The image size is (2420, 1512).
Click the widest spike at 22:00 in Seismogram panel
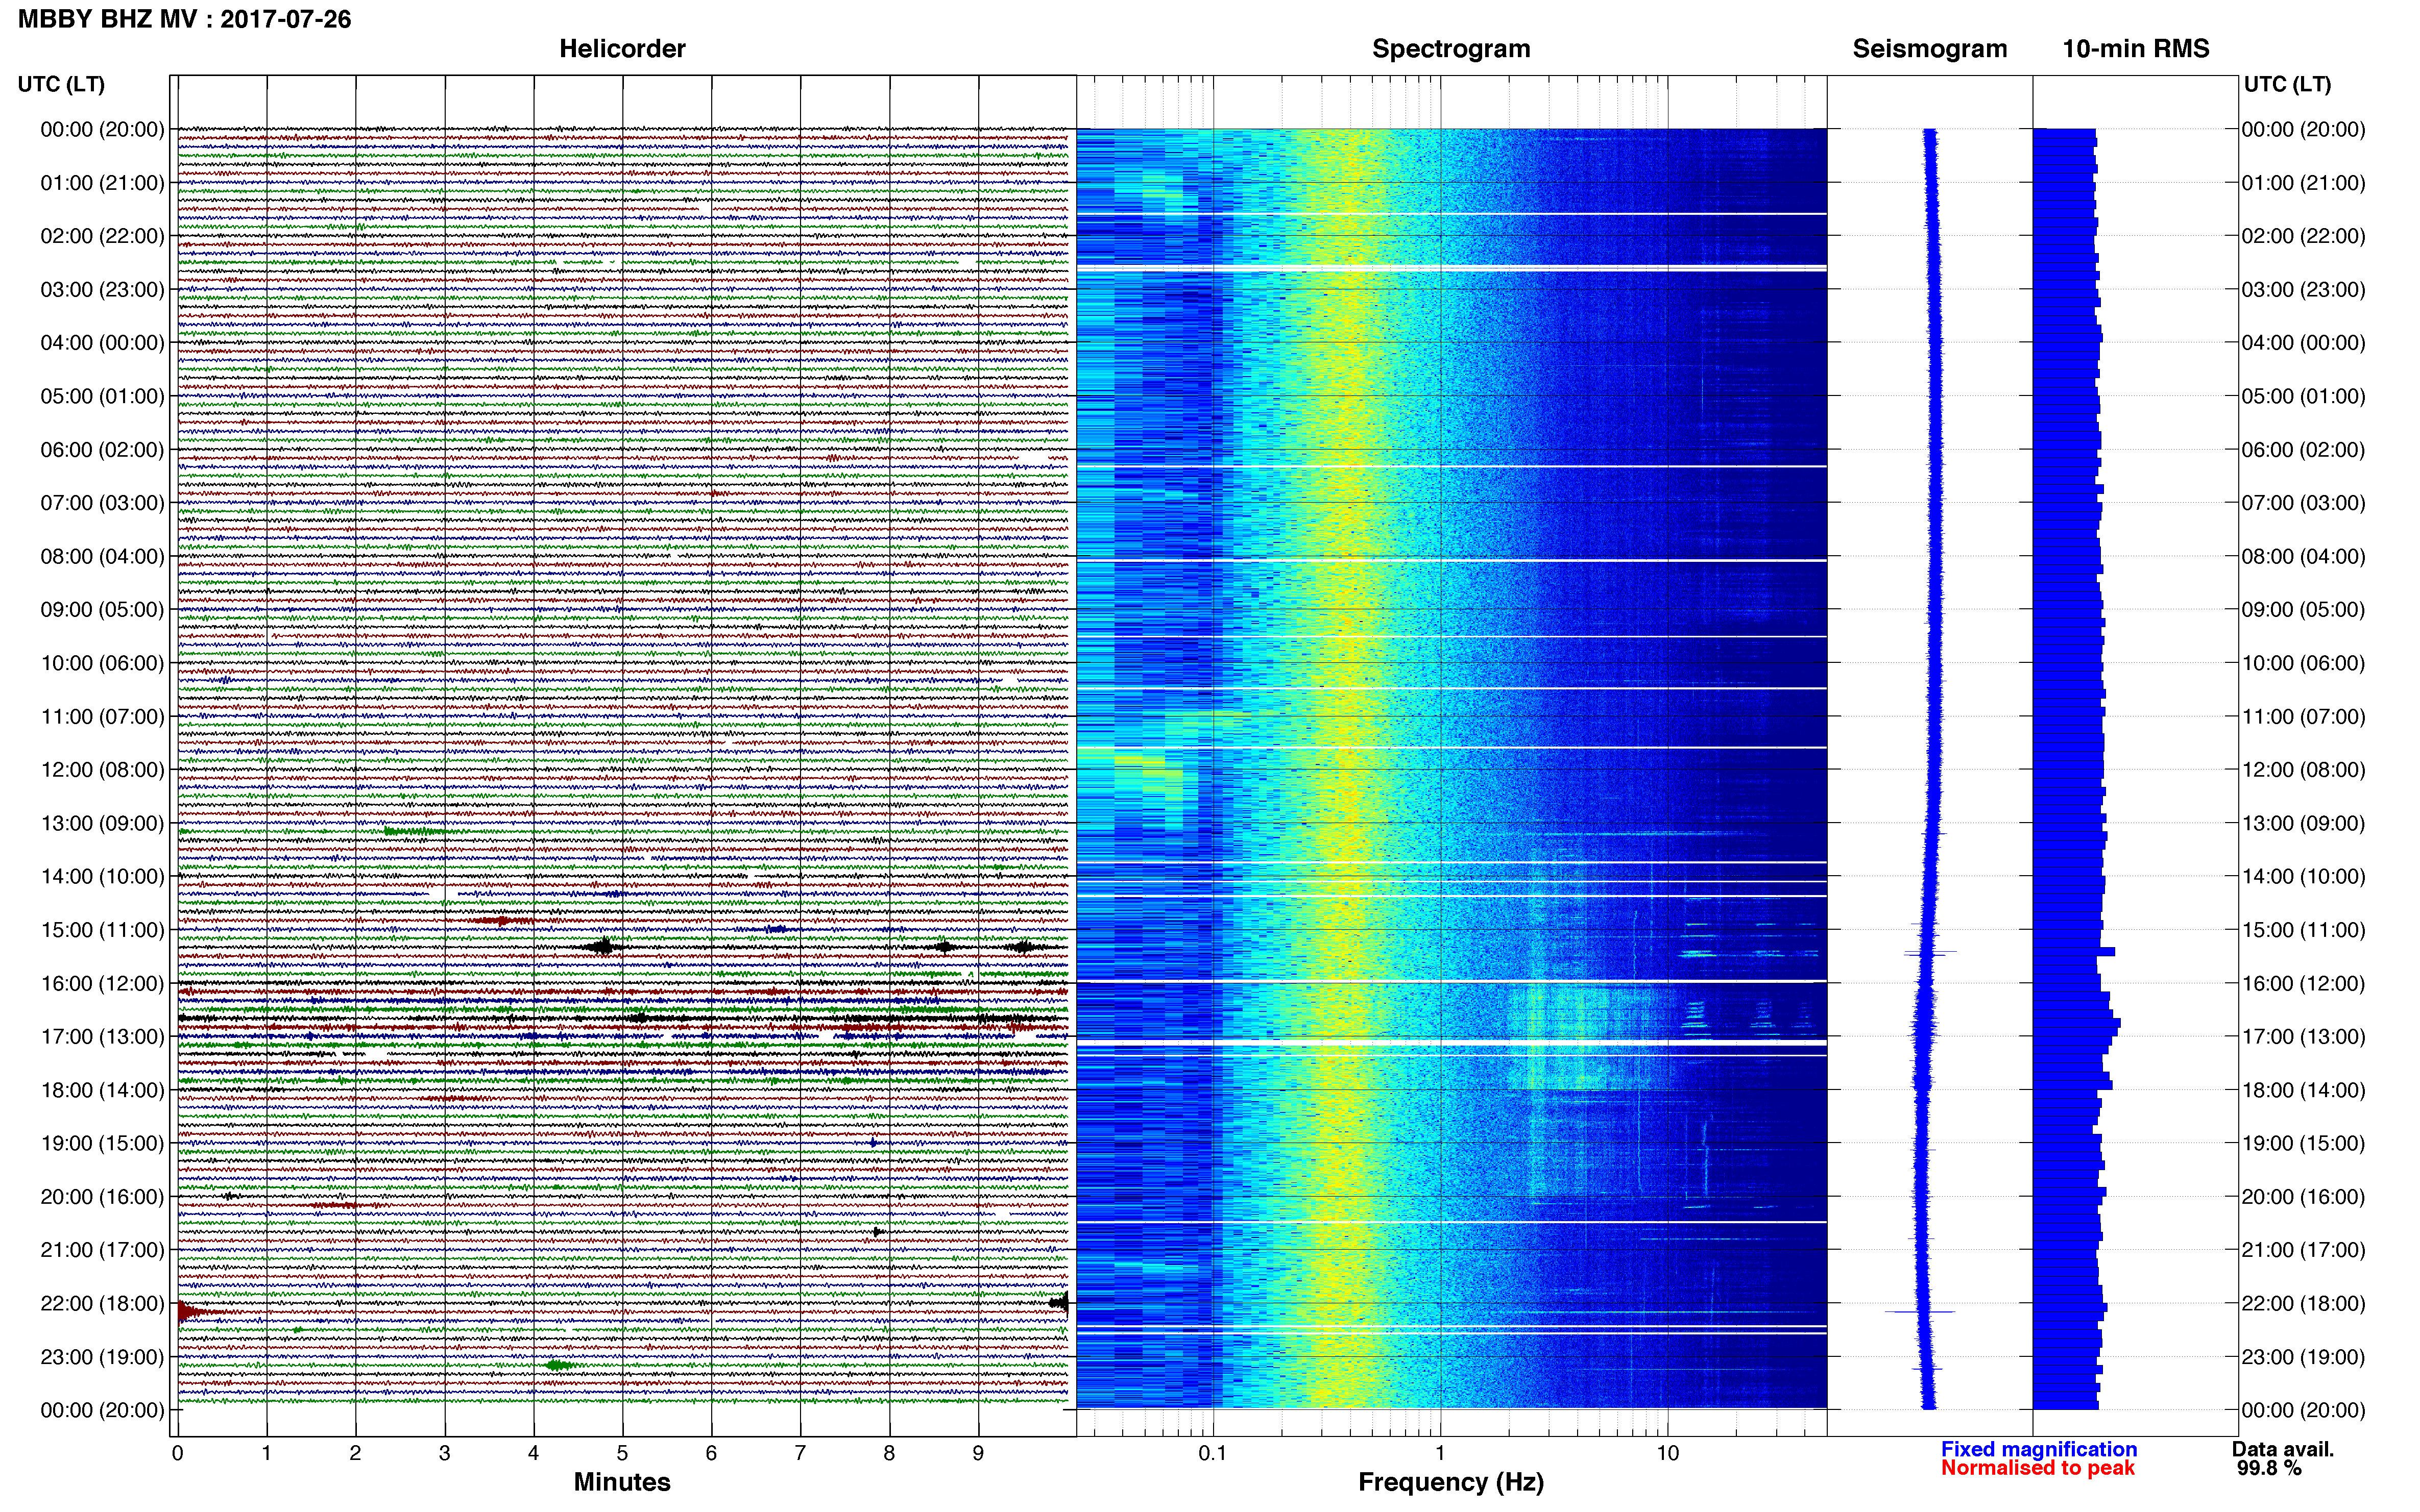(1919, 1311)
